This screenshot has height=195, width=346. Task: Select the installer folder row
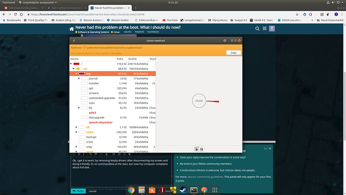[112, 83]
